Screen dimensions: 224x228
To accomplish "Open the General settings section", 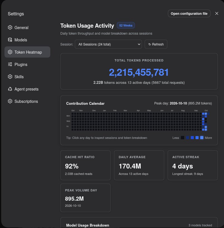I will pos(27,27).
